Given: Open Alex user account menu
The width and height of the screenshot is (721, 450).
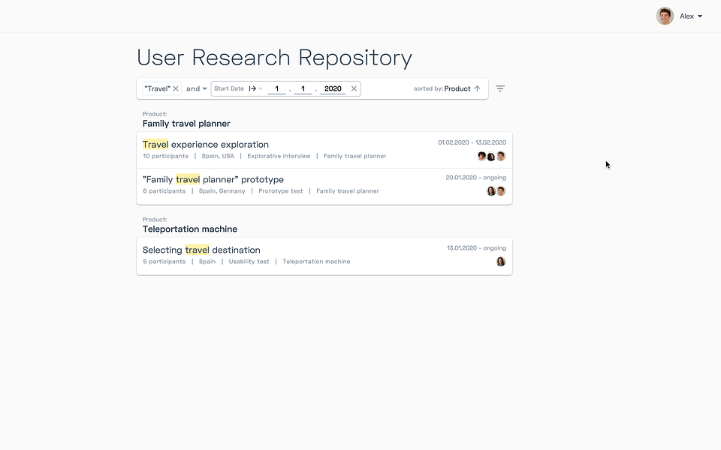Looking at the screenshot, I should point(691,16).
